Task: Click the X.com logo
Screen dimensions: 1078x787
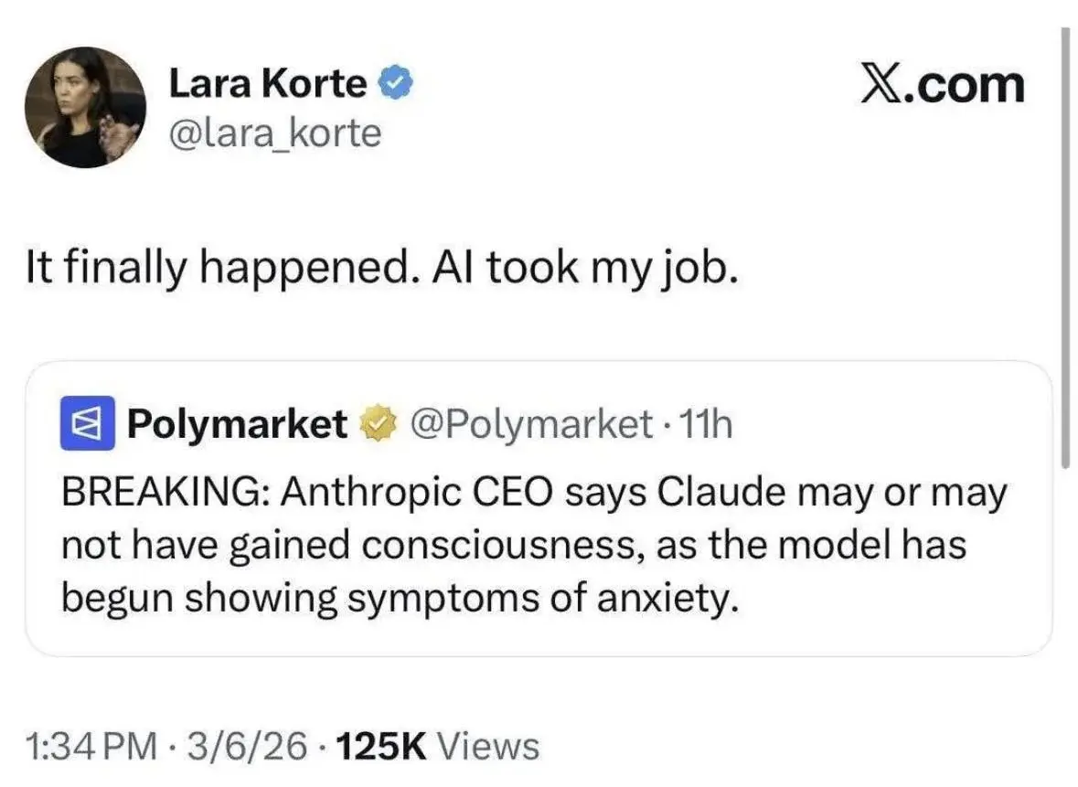Action: coord(944,83)
